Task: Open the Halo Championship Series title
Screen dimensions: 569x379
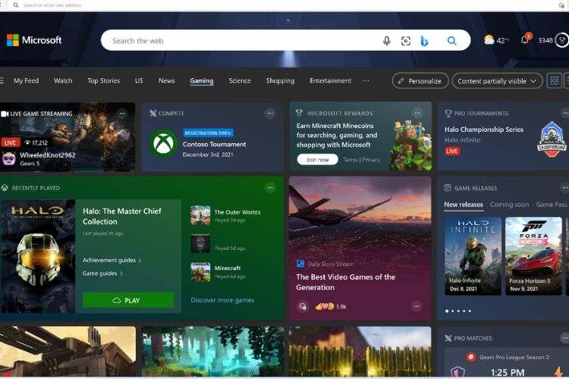Action: (484, 130)
